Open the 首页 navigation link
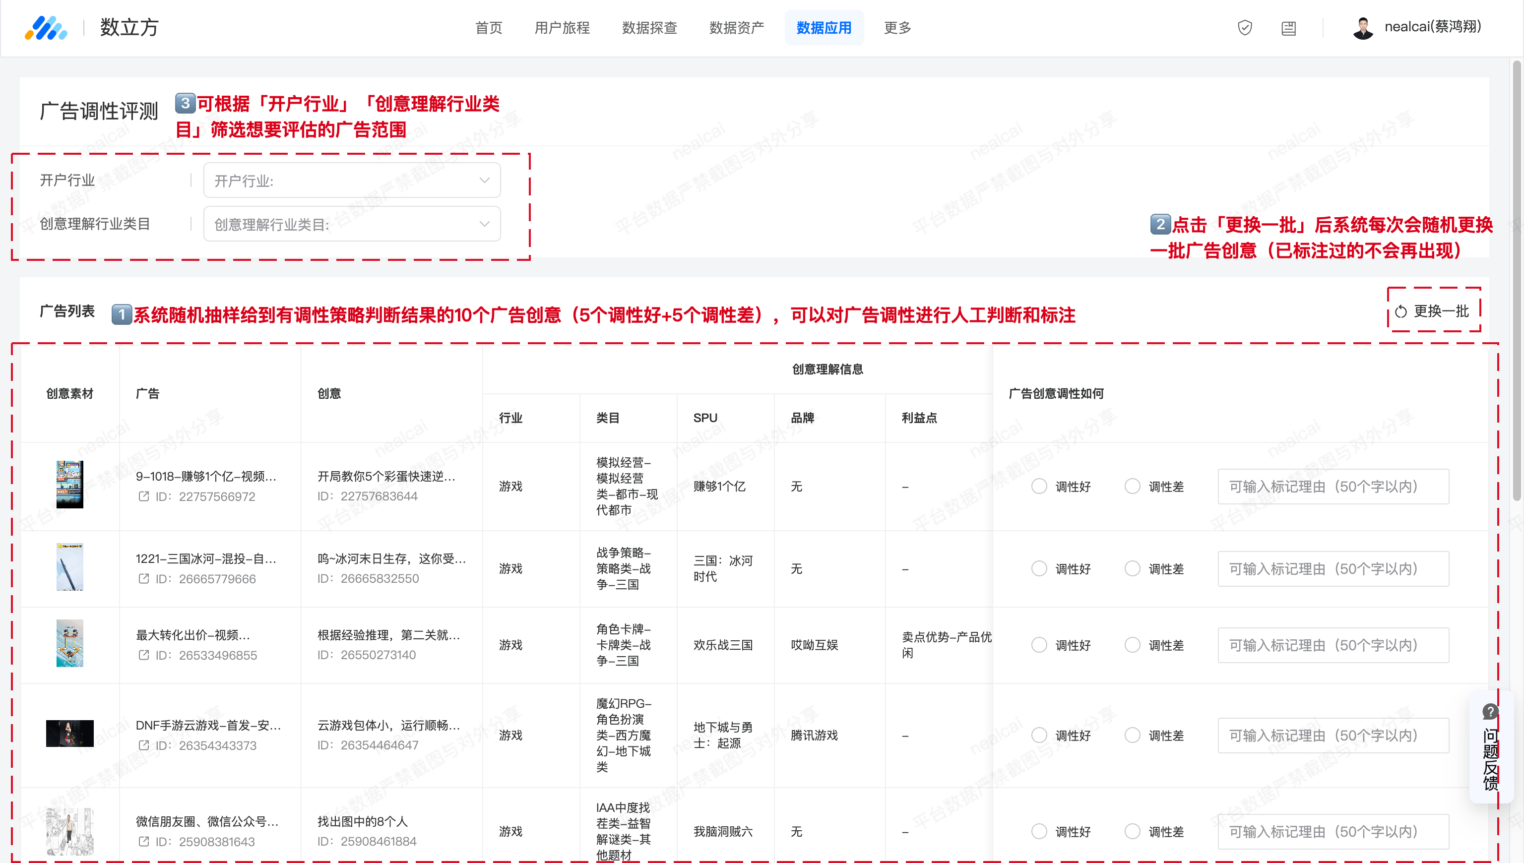The image size is (1524, 863). pos(489,28)
